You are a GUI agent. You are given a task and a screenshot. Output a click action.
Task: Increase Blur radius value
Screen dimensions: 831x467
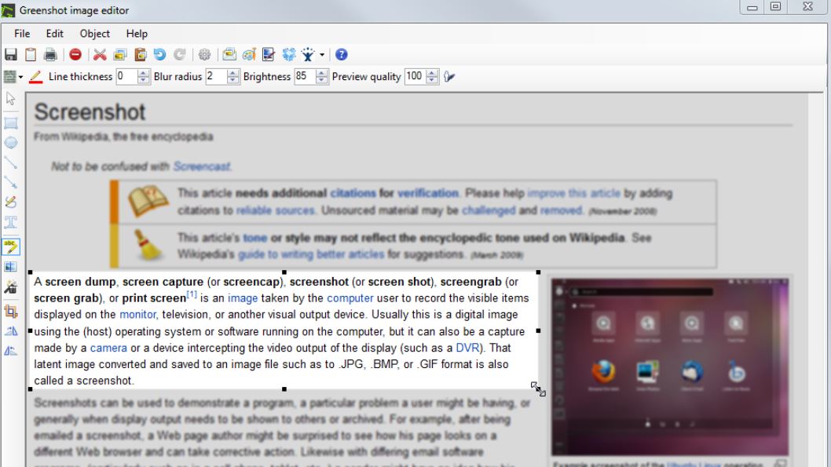232,73
